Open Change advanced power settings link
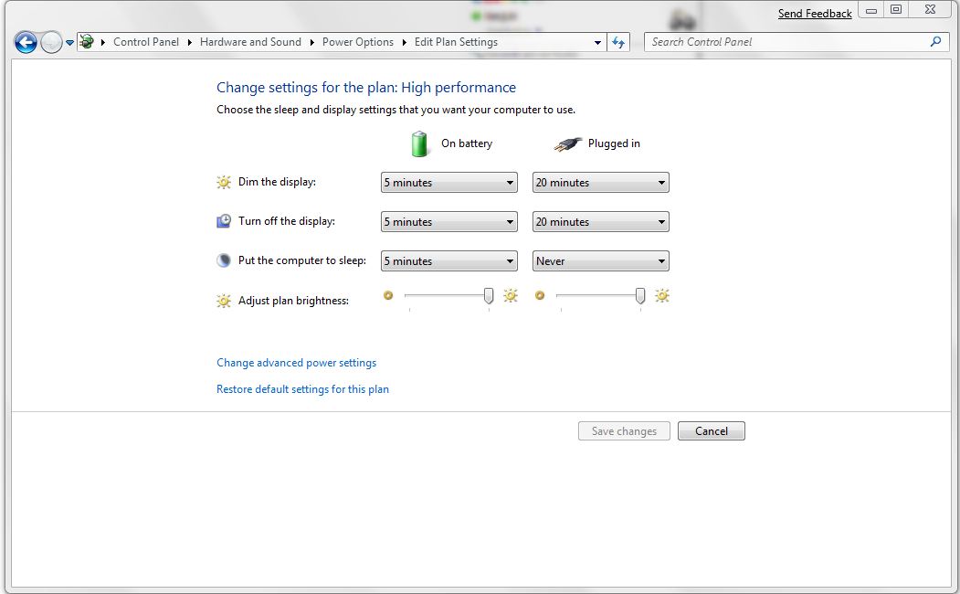960x594 pixels. 296,363
